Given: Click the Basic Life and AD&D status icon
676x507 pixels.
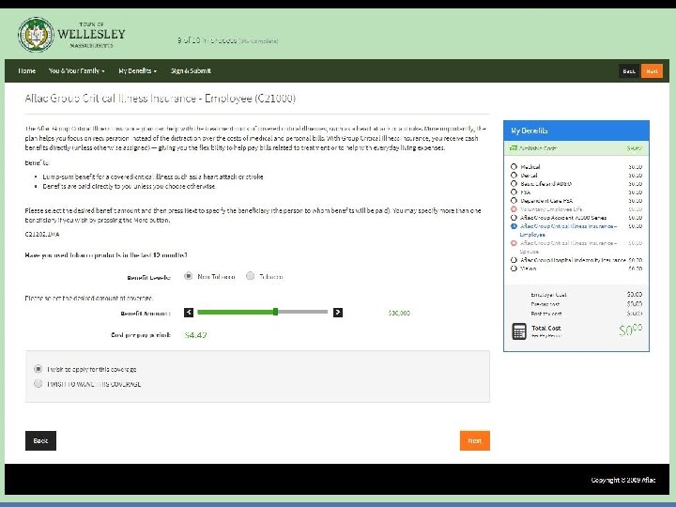Looking at the screenshot, I should click(514, 184).
